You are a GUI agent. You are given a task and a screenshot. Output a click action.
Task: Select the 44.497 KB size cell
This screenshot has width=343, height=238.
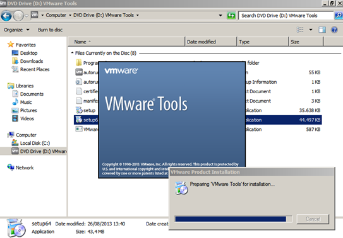pyautogui.click(x=310, y=120)
